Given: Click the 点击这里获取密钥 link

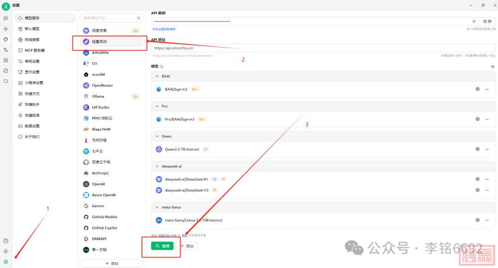Looking at the screenshot, I should pyautogui.click(x=164, y=29).
